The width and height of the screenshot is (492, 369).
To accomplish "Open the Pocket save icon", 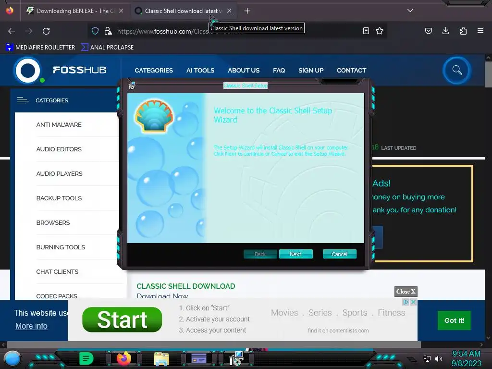I will (429, 31).
